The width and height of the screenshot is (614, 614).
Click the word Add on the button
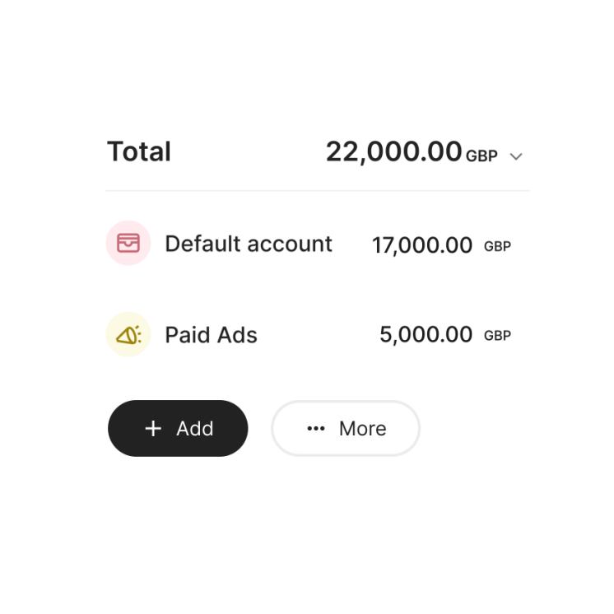195,428
